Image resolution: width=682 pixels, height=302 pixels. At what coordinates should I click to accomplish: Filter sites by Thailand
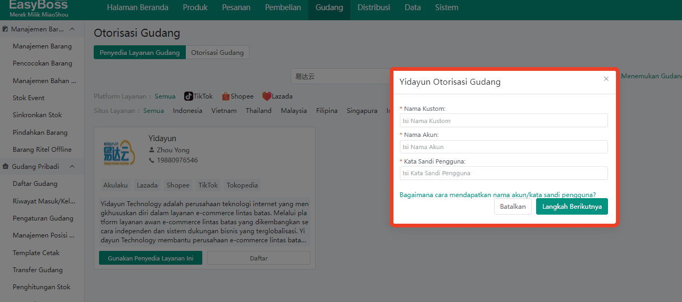(258, 111)
